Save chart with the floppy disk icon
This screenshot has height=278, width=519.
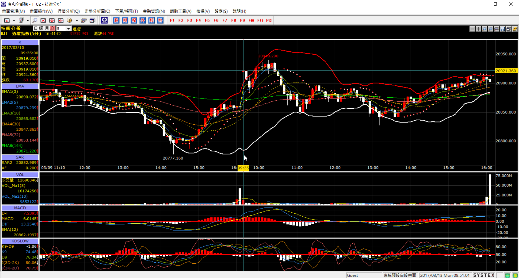503,29
